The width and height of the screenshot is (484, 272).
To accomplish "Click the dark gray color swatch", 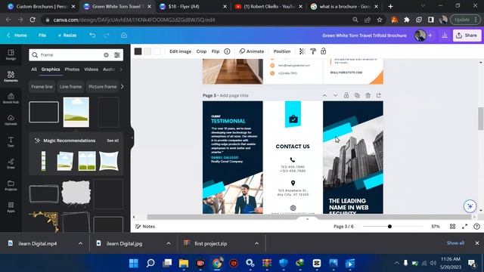I will click(138, 51).
